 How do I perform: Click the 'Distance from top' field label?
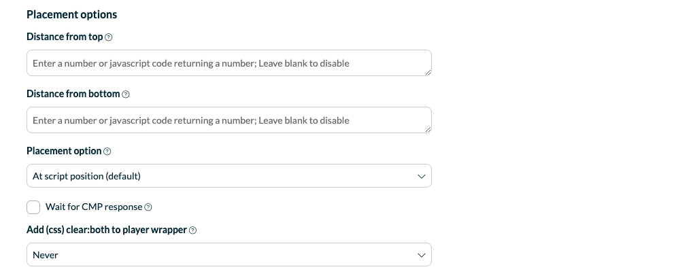[65, 37]
